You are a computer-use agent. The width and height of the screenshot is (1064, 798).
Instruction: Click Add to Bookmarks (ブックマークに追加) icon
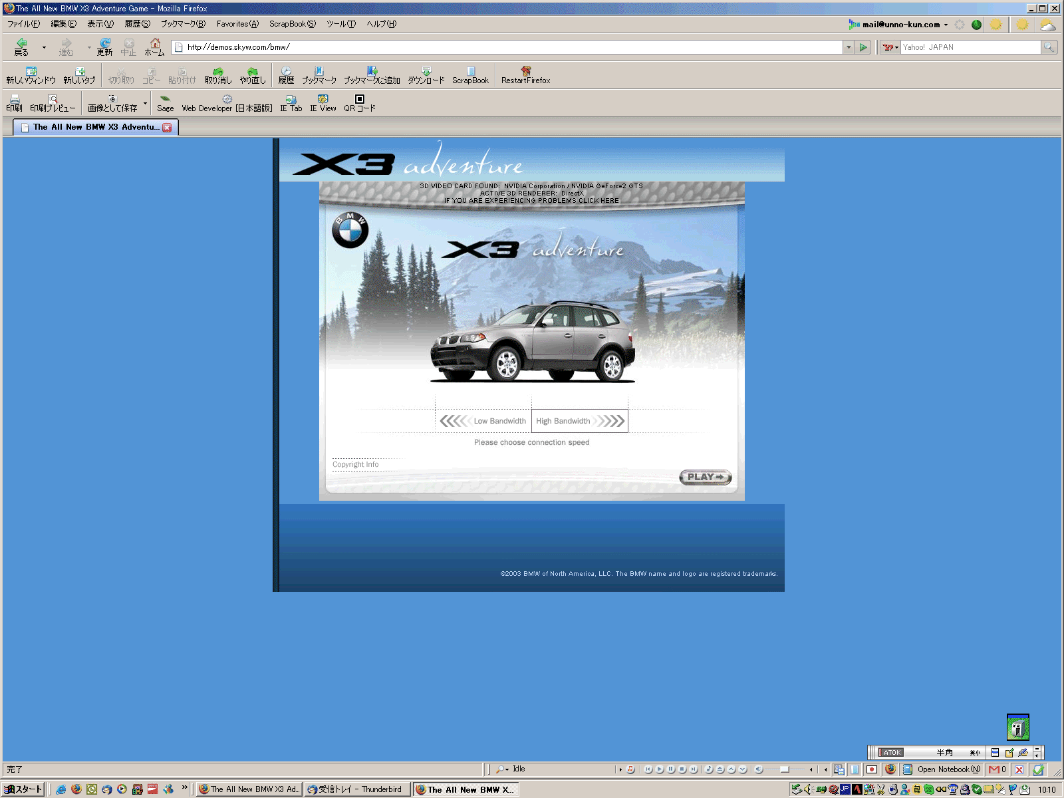click(x=372, y=75)
